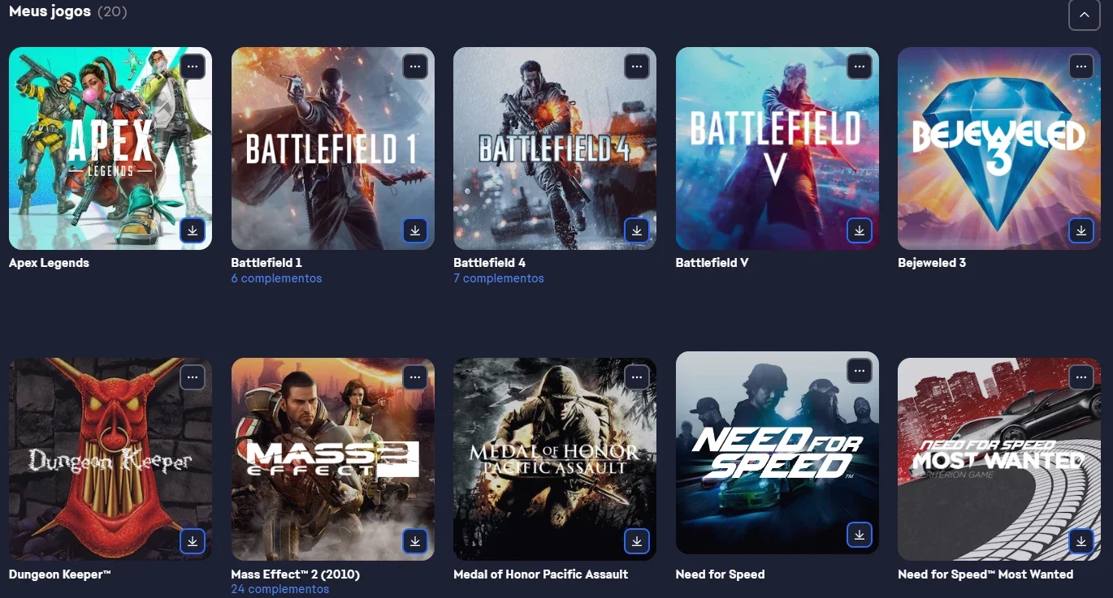
Task: Download Need for Speed Most Wanted via icon
Action: (x=1081, y=541)
